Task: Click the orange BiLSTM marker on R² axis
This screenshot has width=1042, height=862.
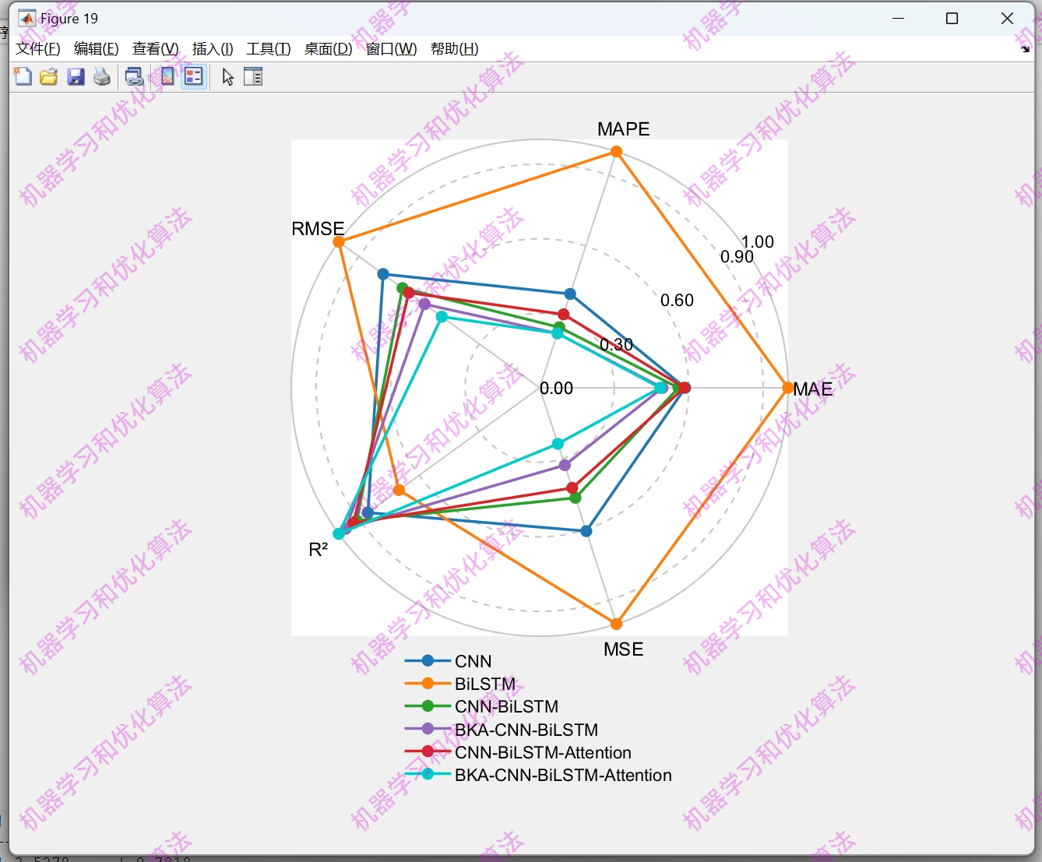Action: tap(399, 490)
